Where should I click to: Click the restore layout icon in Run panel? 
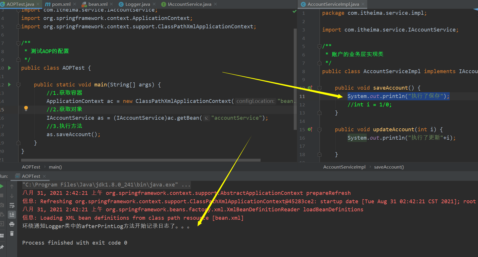pyautogui.click(x=1, y=235)
